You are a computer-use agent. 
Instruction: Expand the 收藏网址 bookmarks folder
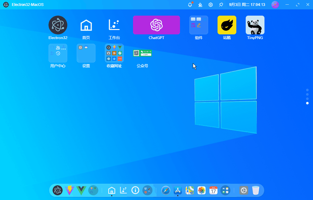[114, 53]
